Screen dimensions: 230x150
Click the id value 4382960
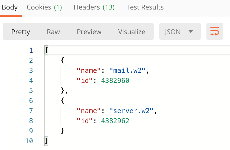(x=115, y=81)
